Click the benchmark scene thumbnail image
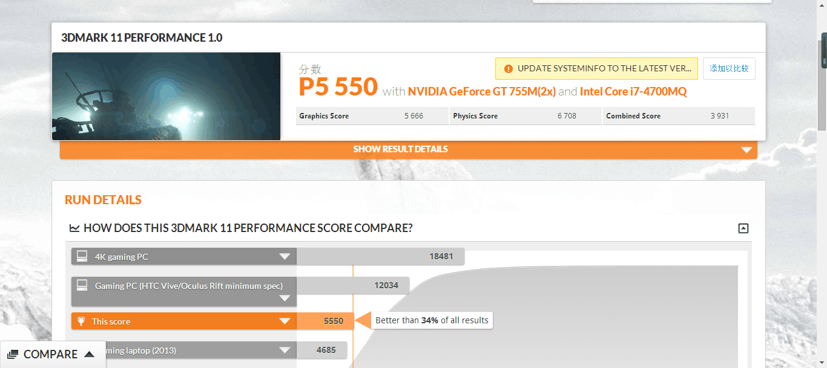The width and height of the screenshot is (827, 368). click(x=166, y=97)
